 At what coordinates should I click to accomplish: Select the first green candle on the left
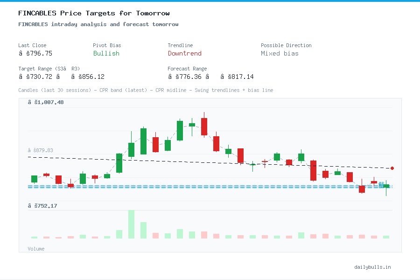pos(34,179)
